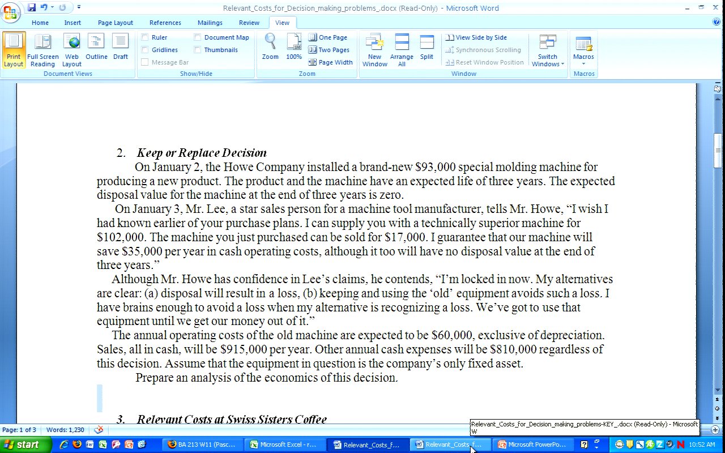Switch to Print Layout view

[14, 50]
